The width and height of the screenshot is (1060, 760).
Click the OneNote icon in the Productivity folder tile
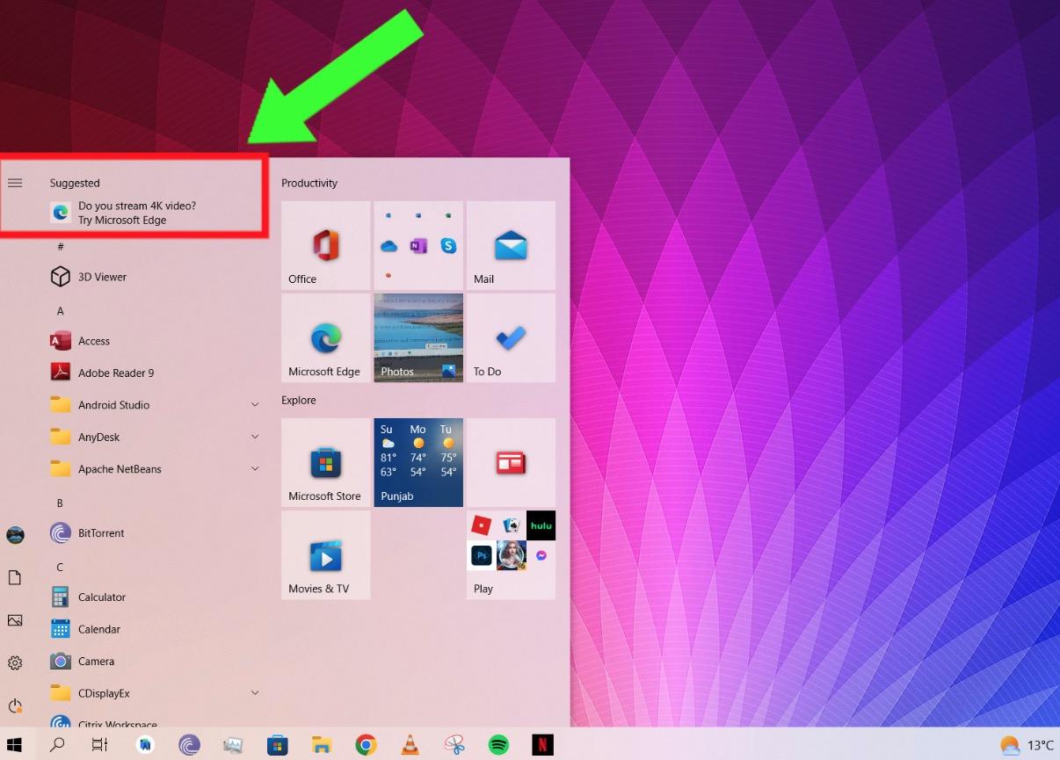click(418, 246)
